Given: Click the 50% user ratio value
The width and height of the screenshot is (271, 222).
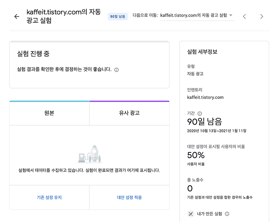Looking at the screenshot, I should [196, 155].
